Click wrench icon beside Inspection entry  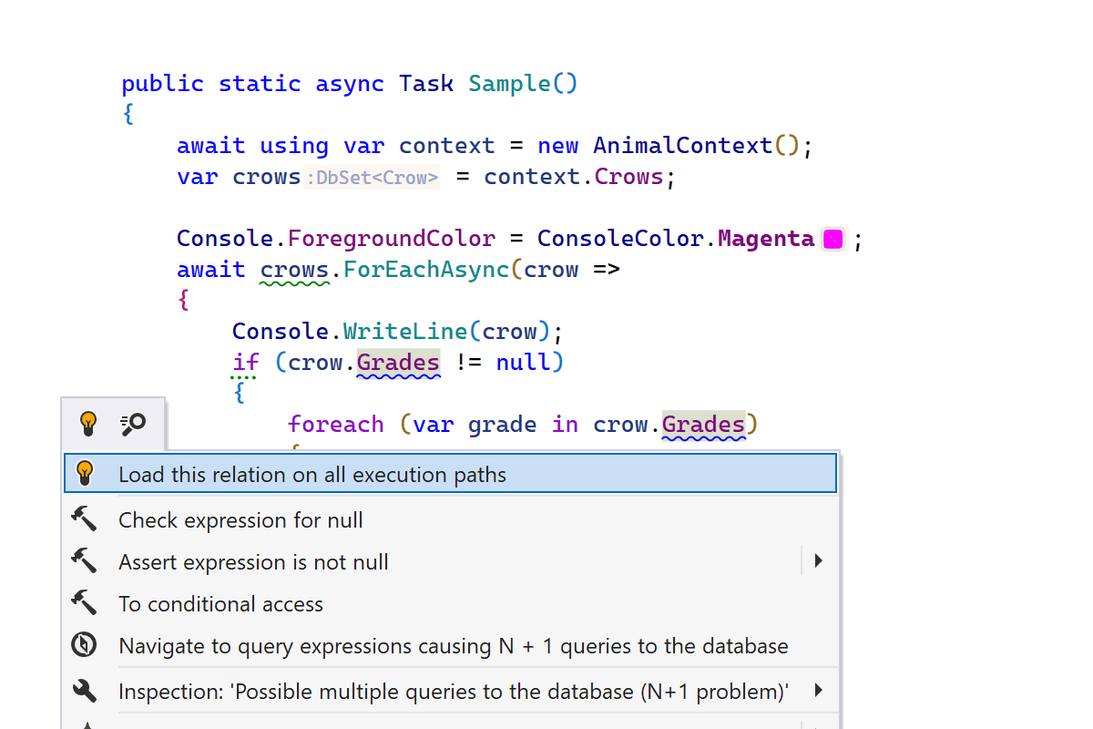pyautogui.click(x=84, y=691)
